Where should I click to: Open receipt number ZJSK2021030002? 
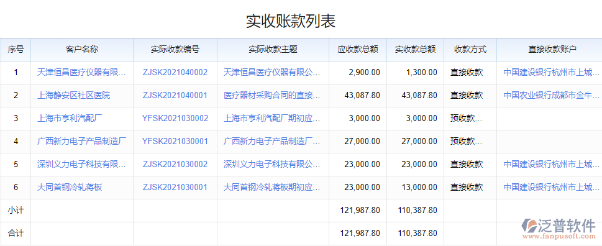click(x=175, y=164)
